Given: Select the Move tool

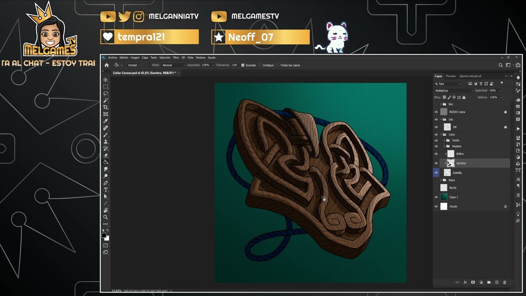Looking at the screenshot, I should (x=106, y=80).
